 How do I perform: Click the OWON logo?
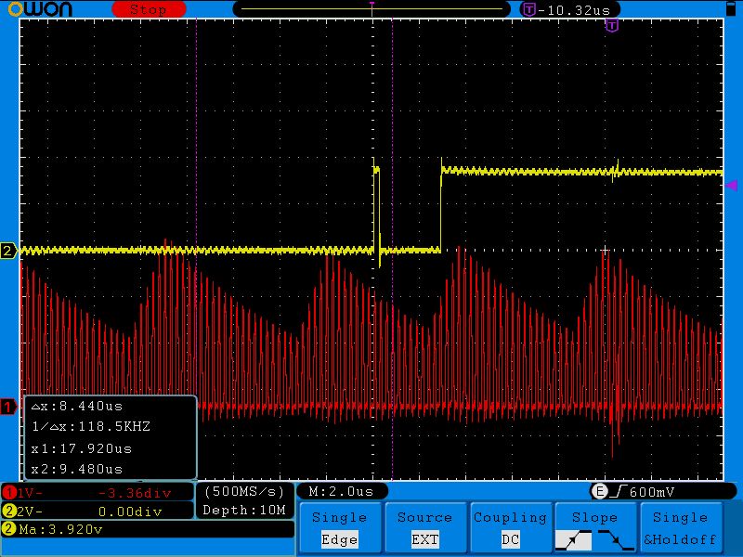point(40,9)
